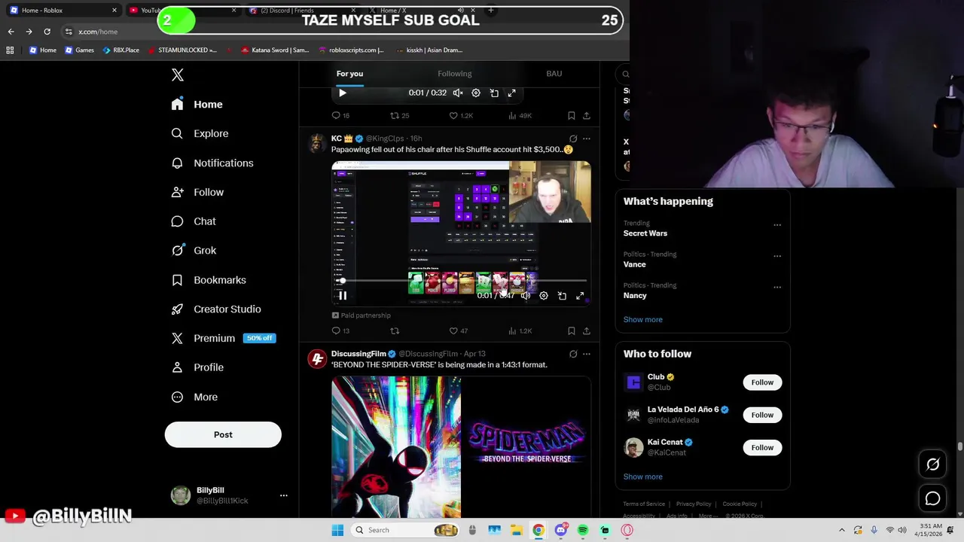Screen dimensions: 964x542
Task: Pause the Papaowing video
Action: coord(343,296)
